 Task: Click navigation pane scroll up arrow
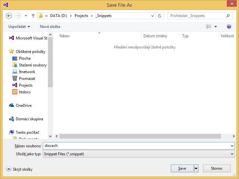(x=50, y=35)
